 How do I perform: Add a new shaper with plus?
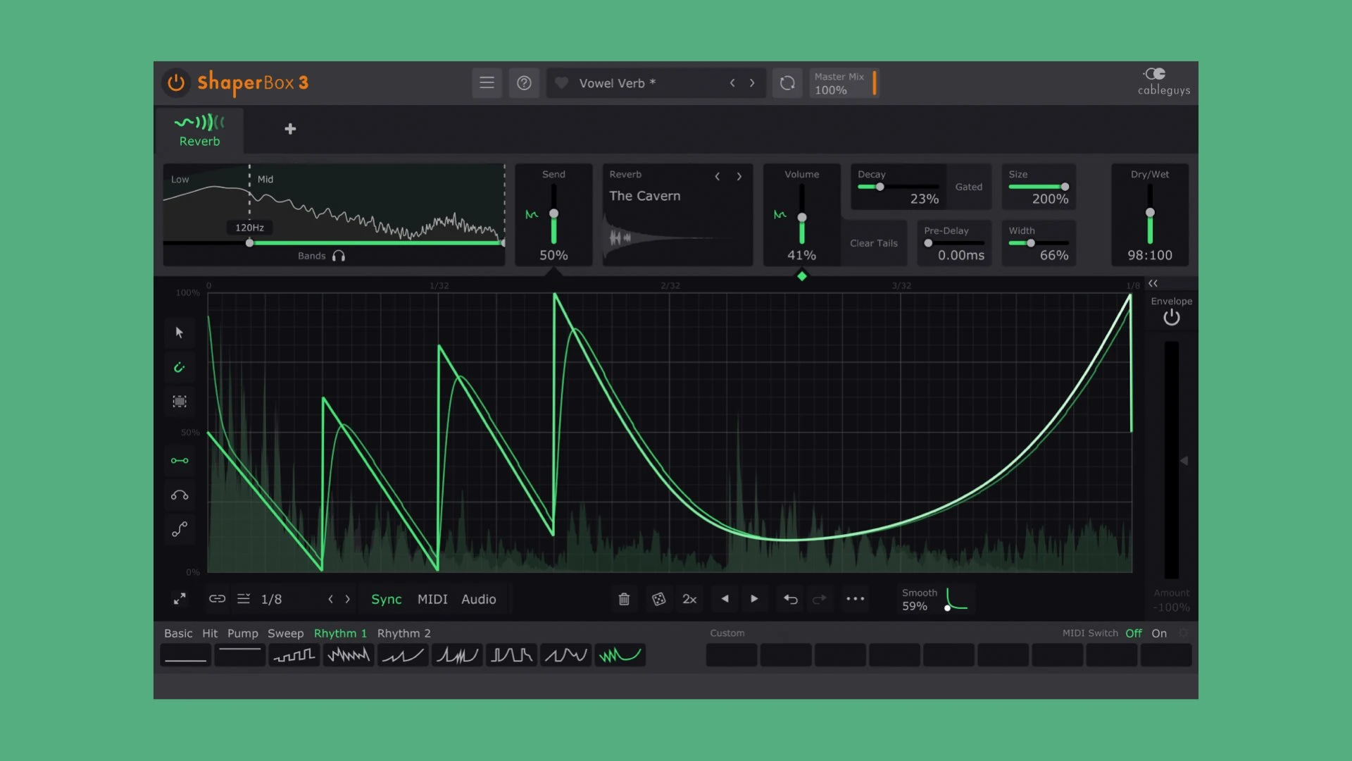[x=290, y=129]
